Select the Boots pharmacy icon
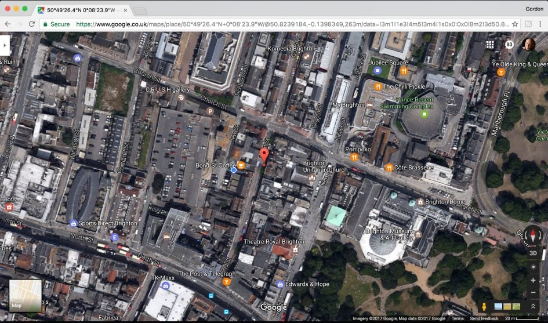 tap(9, 207)
